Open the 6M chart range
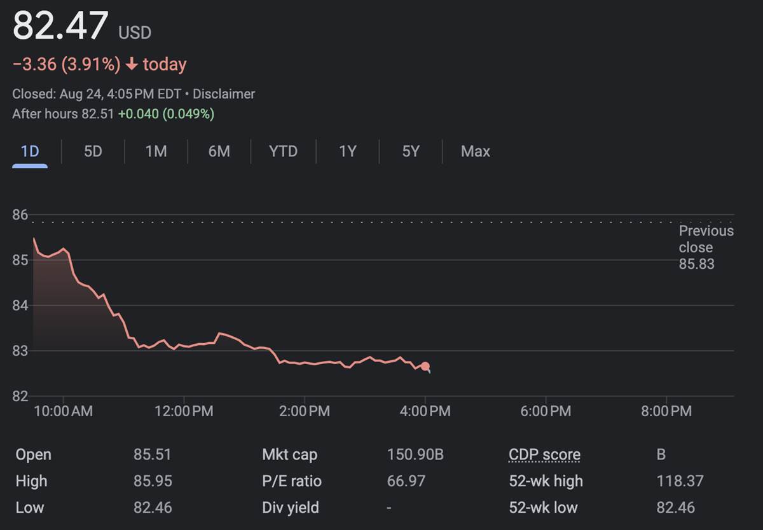 (x=219, y=151)
